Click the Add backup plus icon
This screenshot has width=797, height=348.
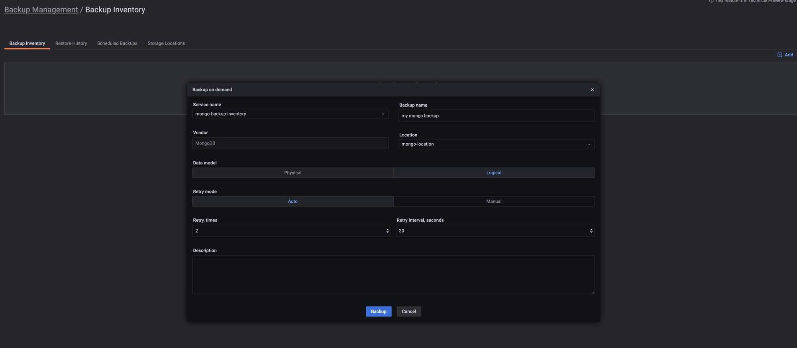(779, 55)
